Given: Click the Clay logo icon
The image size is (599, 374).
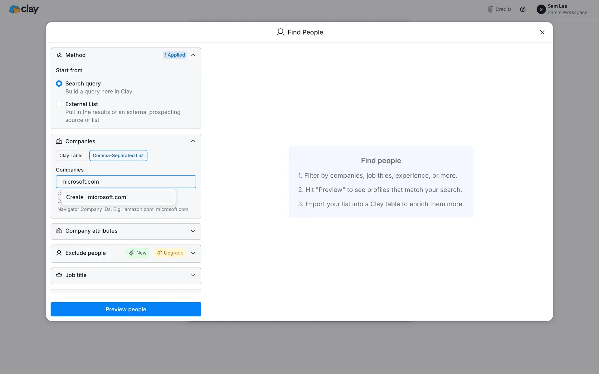Looking at the screenshot, I should [14, 9].
